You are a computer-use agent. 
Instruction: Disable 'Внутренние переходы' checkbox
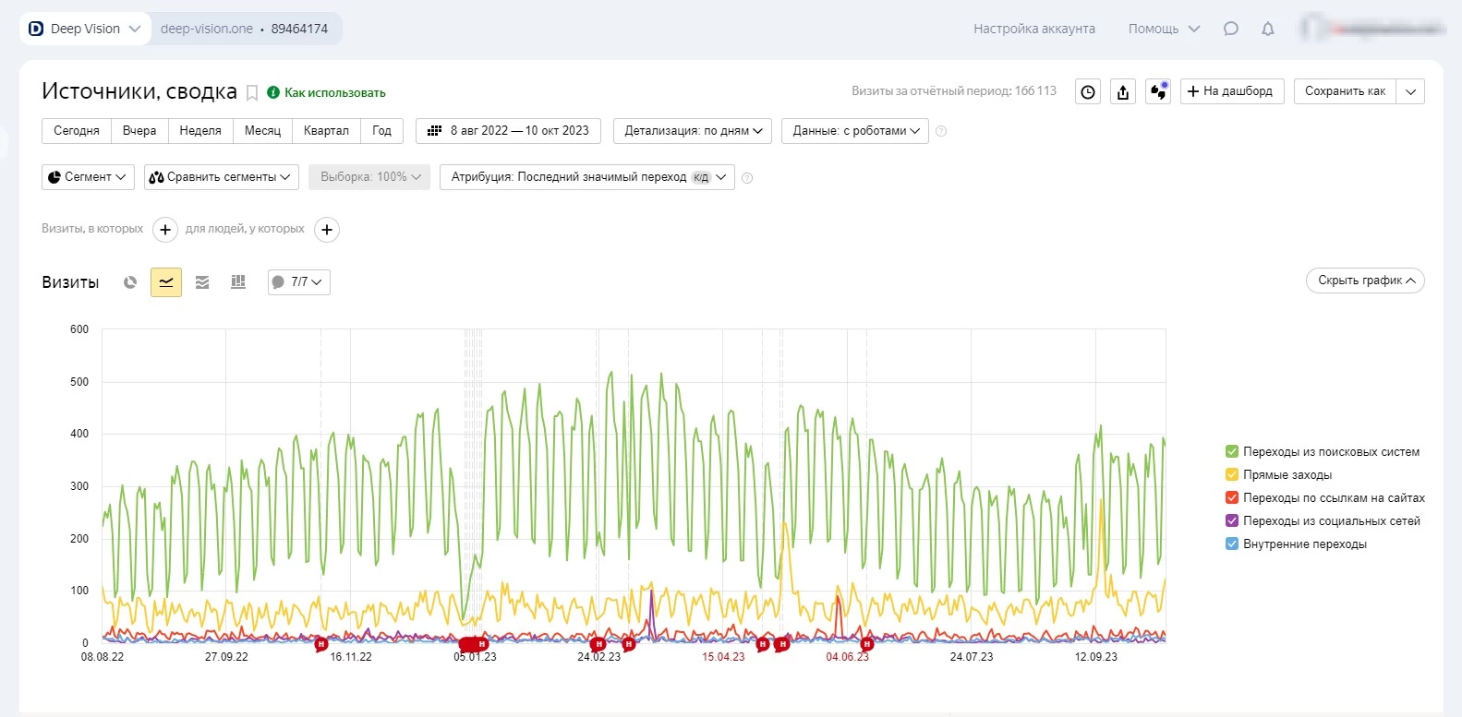1231,544
